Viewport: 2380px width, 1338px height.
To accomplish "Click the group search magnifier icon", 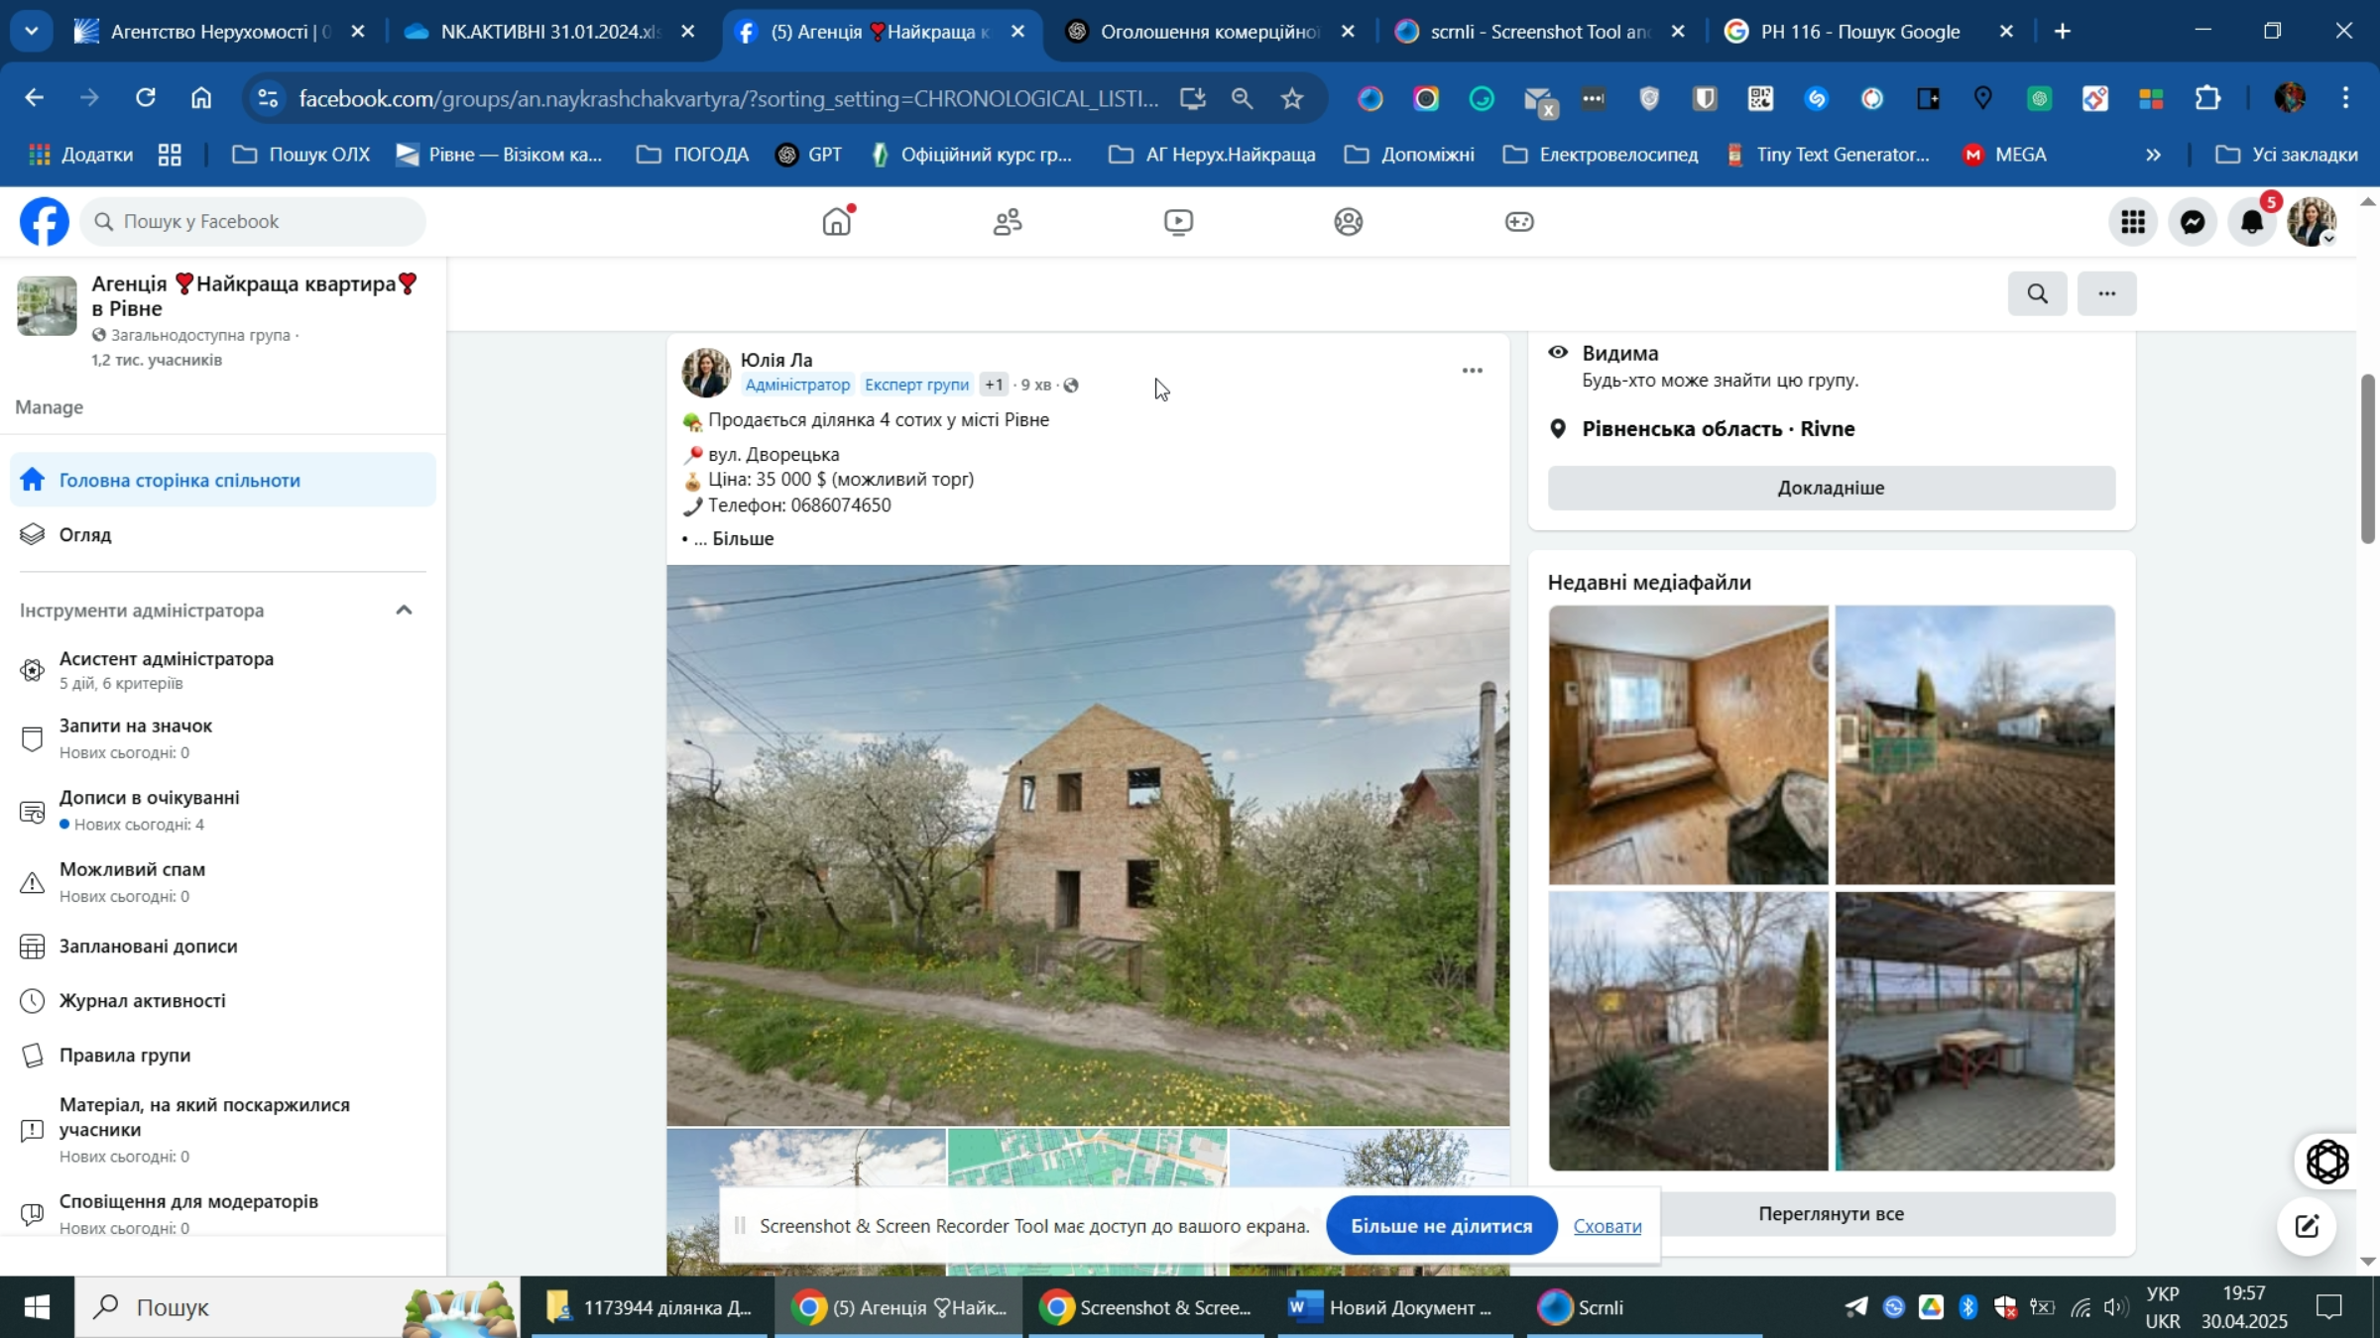I will [x=2037, y=293].
